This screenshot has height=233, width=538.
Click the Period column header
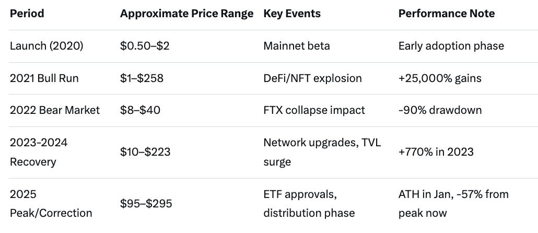click(x=27, y=14)
